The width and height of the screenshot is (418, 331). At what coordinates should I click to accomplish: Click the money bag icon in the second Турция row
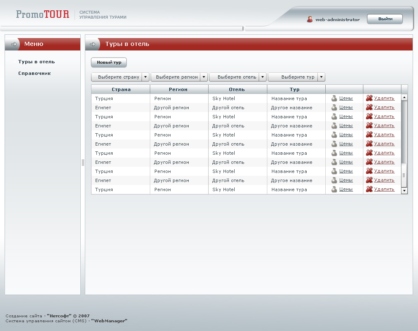coord(334,116)
